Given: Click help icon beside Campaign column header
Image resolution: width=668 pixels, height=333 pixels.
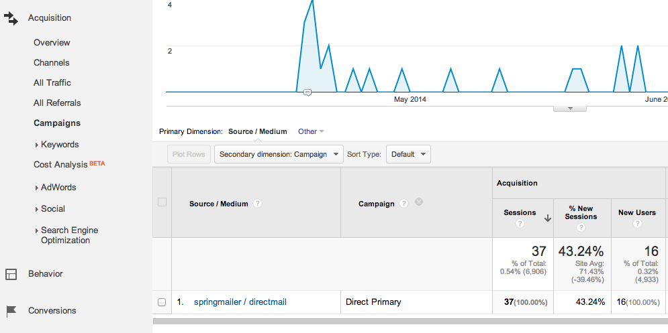Looking at the screenshot, I should [404, 203].
